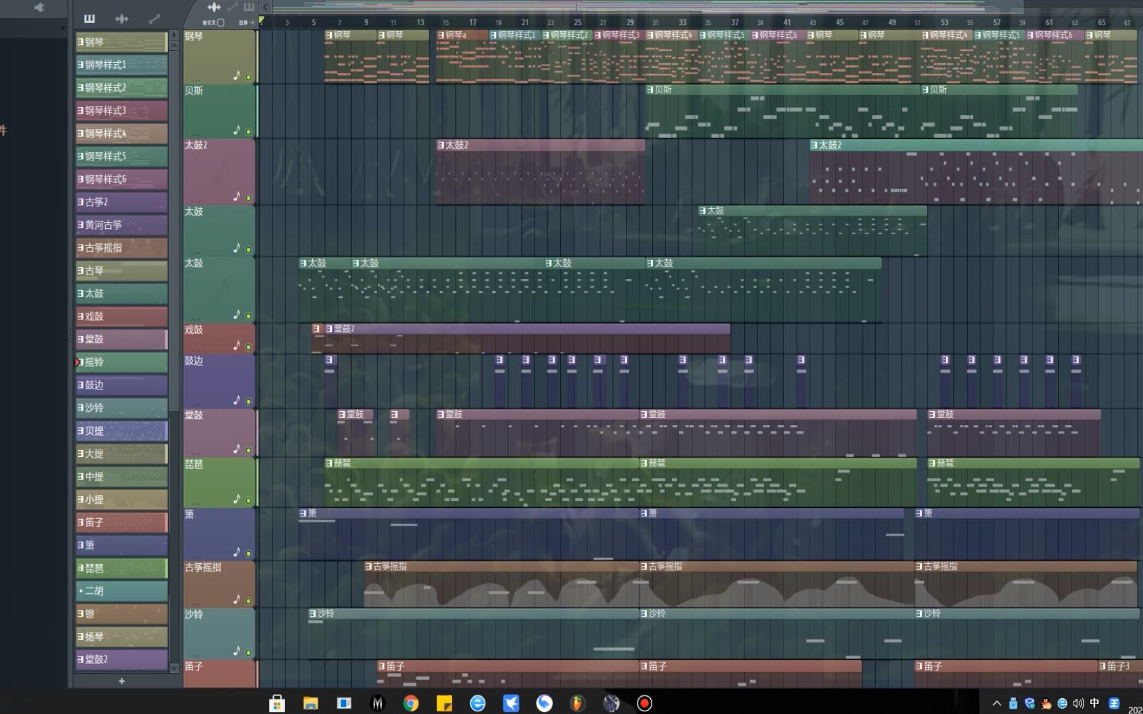Click the back chevron beside the playlist overview
The width and height of the screenshot is (1143, 714).
[265, 7]
